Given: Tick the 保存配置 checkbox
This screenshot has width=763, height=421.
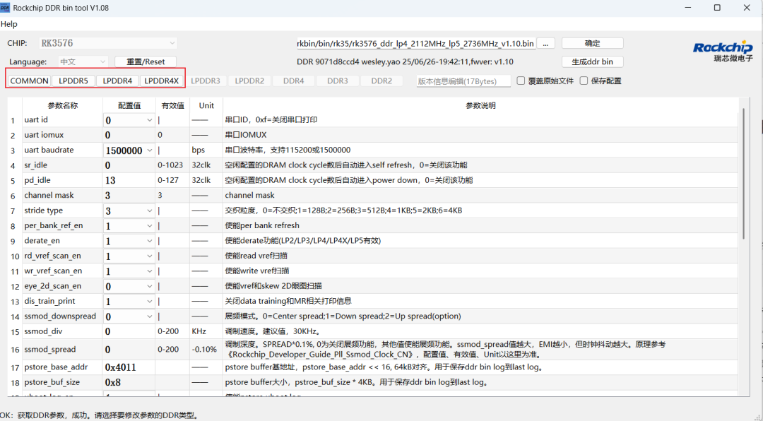Looking at the screenshot, I should (584, 81).
